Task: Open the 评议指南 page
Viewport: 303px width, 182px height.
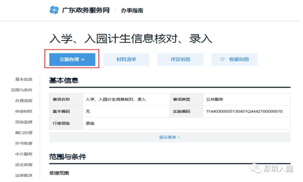Action: pos(180,59)
